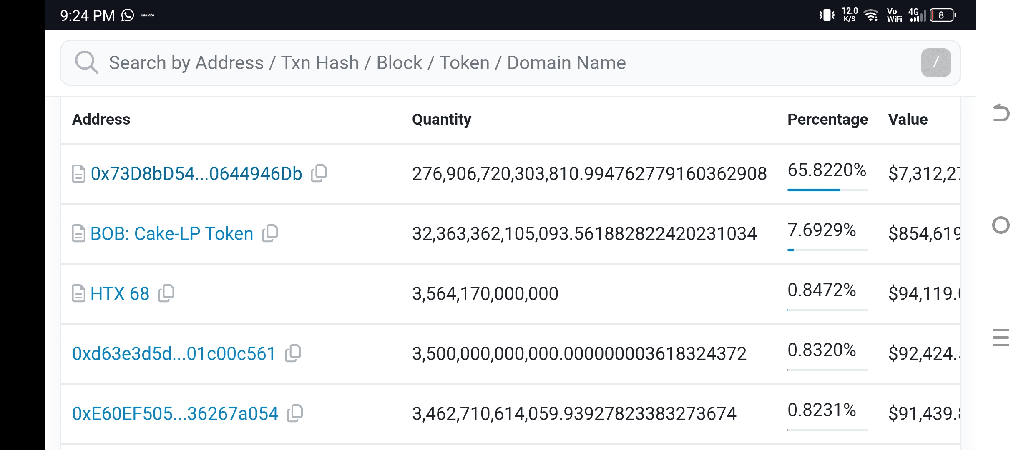Open holder 0x73D8bD54...0644946Db address page

coord(196,174)
